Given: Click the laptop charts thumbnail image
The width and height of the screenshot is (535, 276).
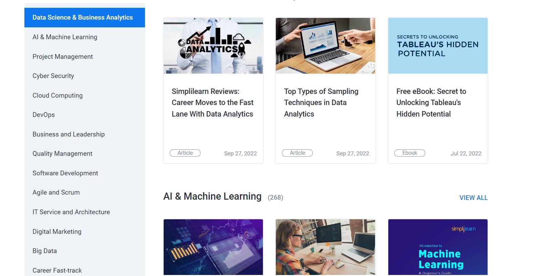Looking at the screenshot, I should (325, 46).
